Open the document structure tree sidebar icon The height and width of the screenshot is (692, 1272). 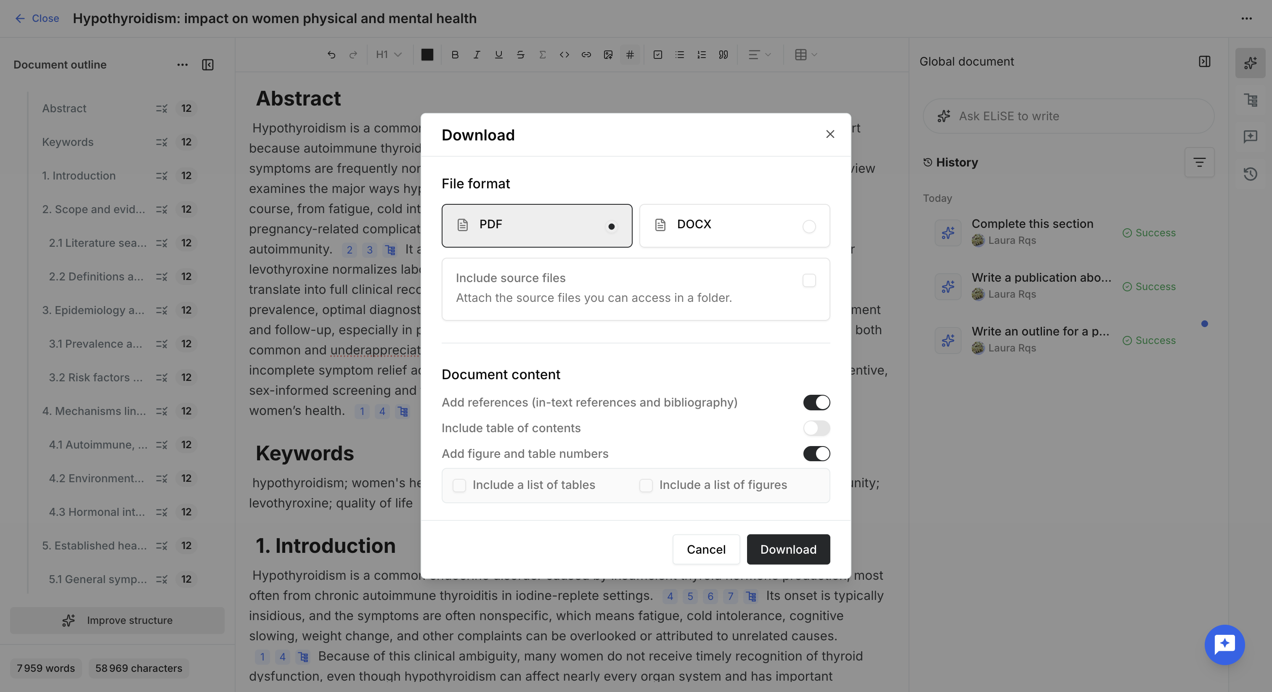click(x=1250, y=100)
